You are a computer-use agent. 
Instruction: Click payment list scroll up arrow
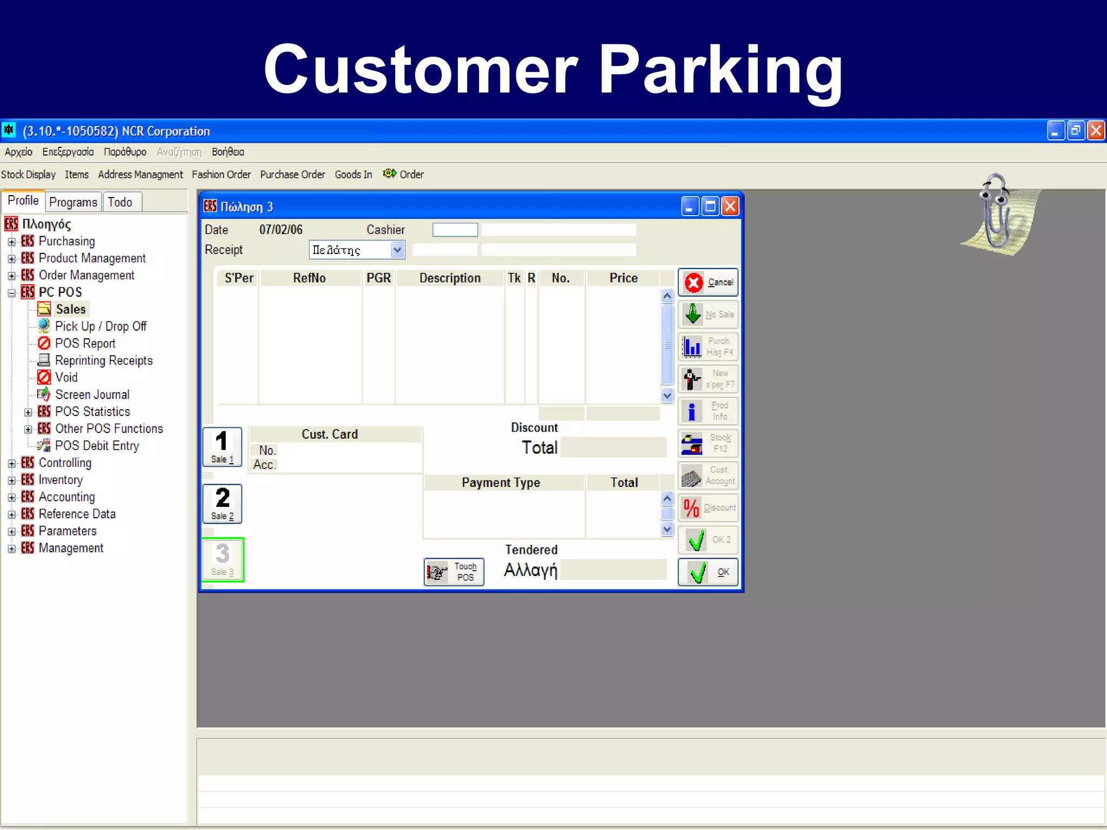(x=667, y=499)
